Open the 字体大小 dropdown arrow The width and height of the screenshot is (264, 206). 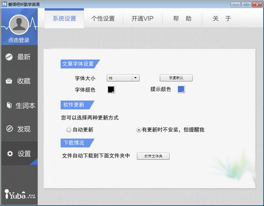(136, 78)
